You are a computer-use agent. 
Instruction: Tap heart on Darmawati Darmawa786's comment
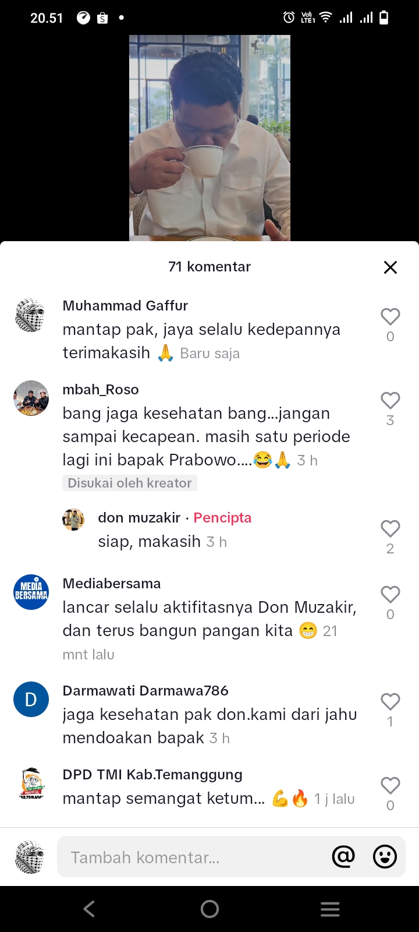(x=390, y=701)
